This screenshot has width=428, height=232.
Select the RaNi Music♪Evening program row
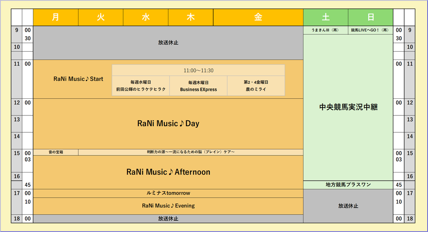(168, 206)
